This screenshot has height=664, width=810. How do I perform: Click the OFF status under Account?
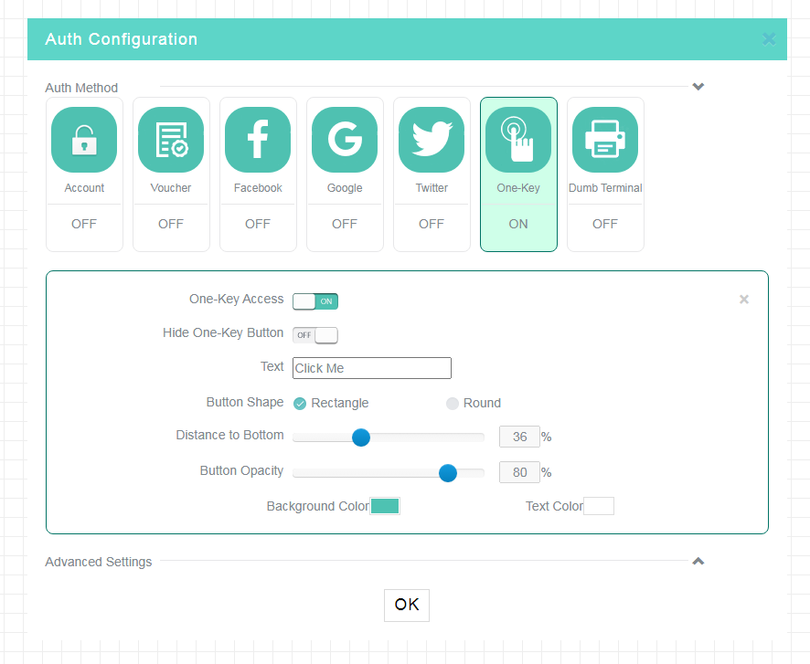click(84, 224)
